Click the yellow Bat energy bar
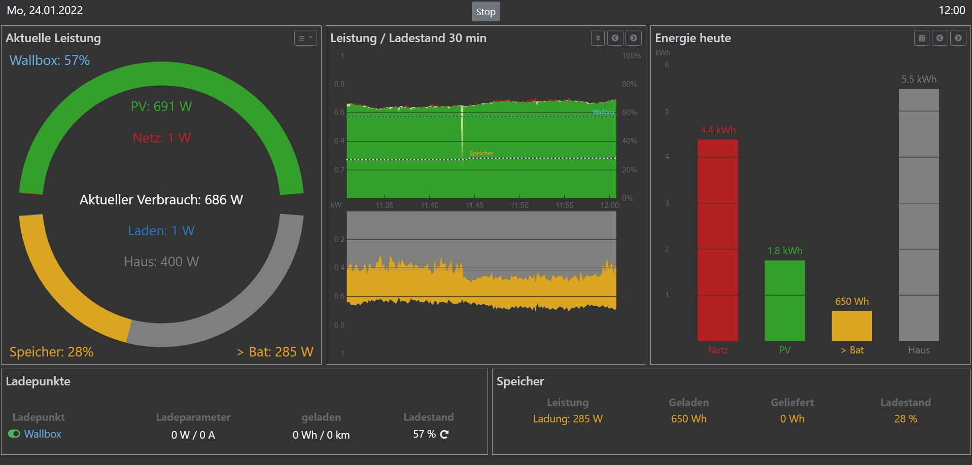The image size is (972, 465). (851, 326)
